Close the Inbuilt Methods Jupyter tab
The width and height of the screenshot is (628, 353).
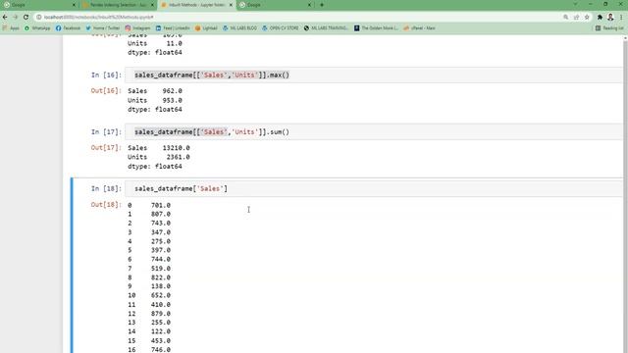click(231, 5)
